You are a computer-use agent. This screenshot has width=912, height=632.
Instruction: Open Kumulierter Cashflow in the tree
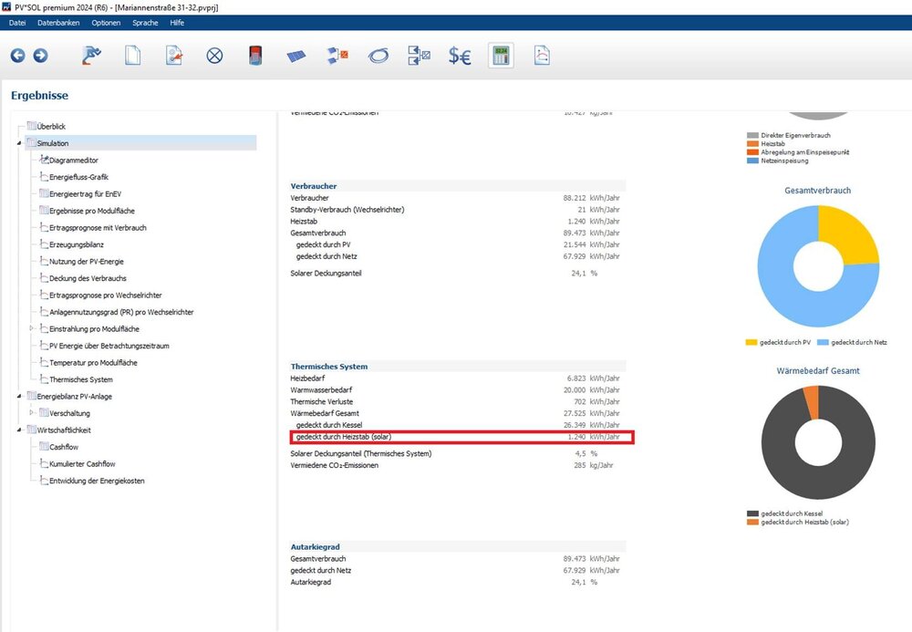click(82, 463)
